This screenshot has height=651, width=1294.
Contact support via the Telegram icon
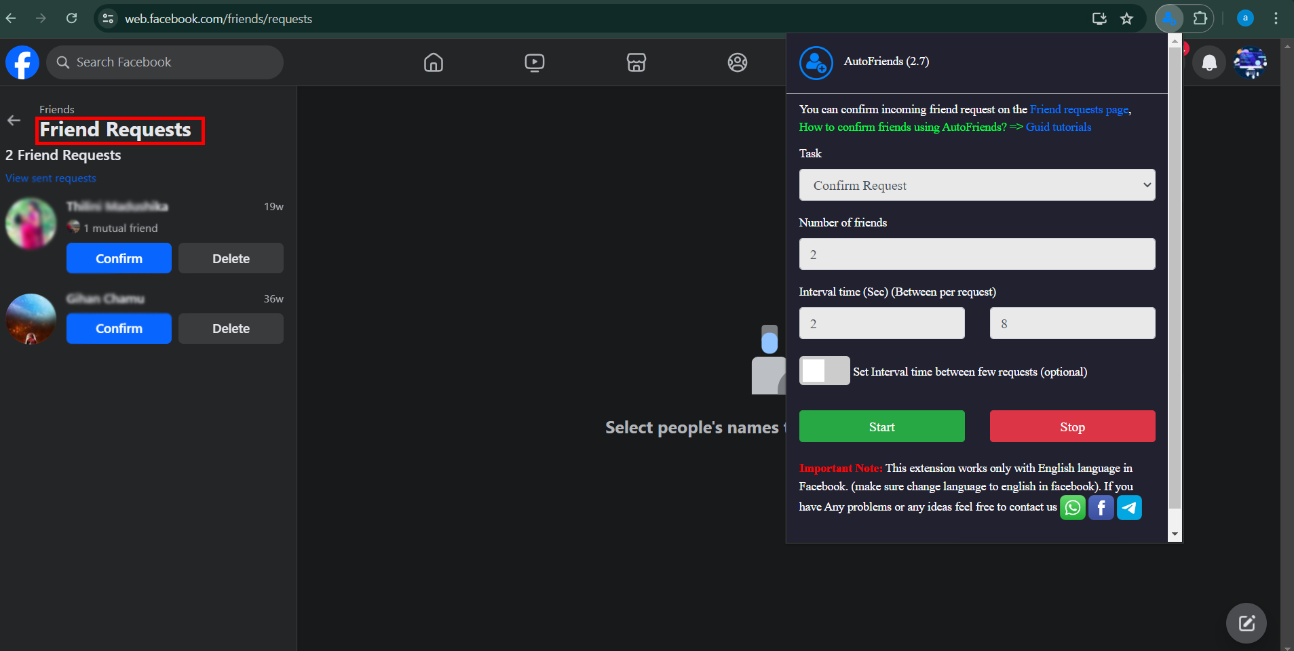1128,507
